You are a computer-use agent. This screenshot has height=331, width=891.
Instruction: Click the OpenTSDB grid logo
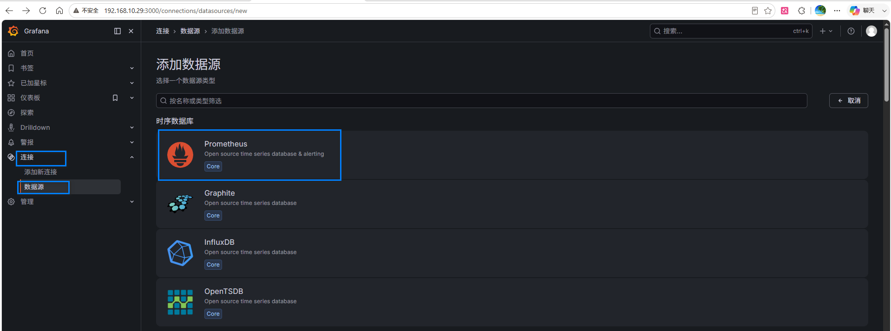point(180,302)
